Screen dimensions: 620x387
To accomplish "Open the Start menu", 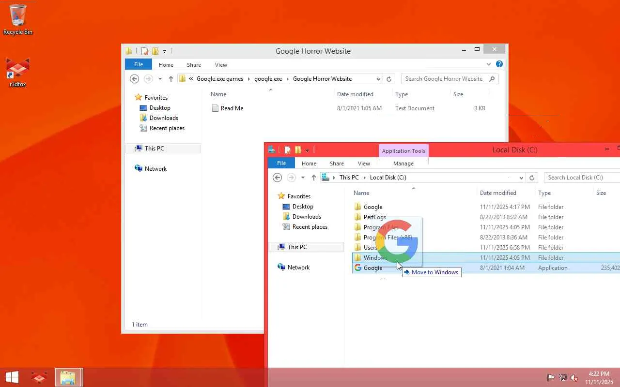I will click(x=12, y=377).
